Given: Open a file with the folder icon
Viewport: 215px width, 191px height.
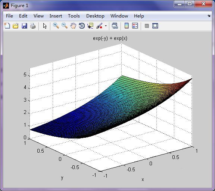Looking at the screenshot, I should [x=16, y=26].
